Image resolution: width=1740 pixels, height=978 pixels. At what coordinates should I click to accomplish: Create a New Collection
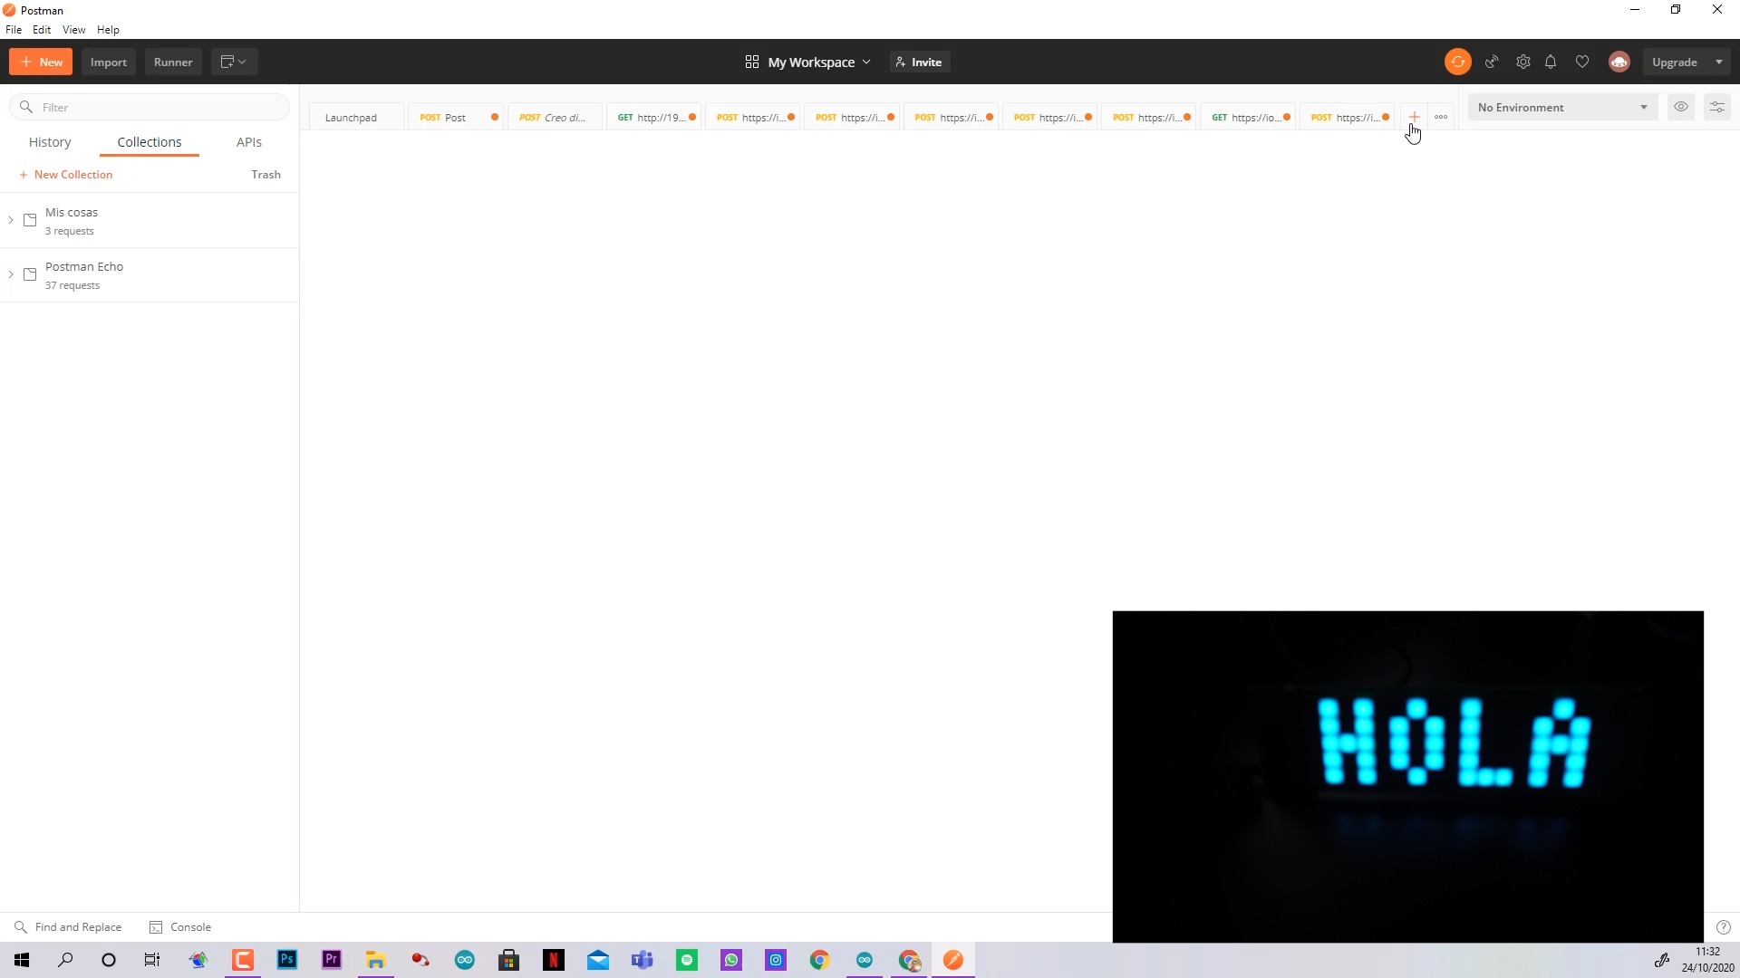click(66, 174)
